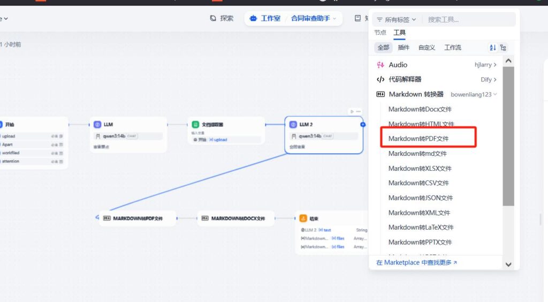Click the 结束 end node icon

click(x=303, y=218)
